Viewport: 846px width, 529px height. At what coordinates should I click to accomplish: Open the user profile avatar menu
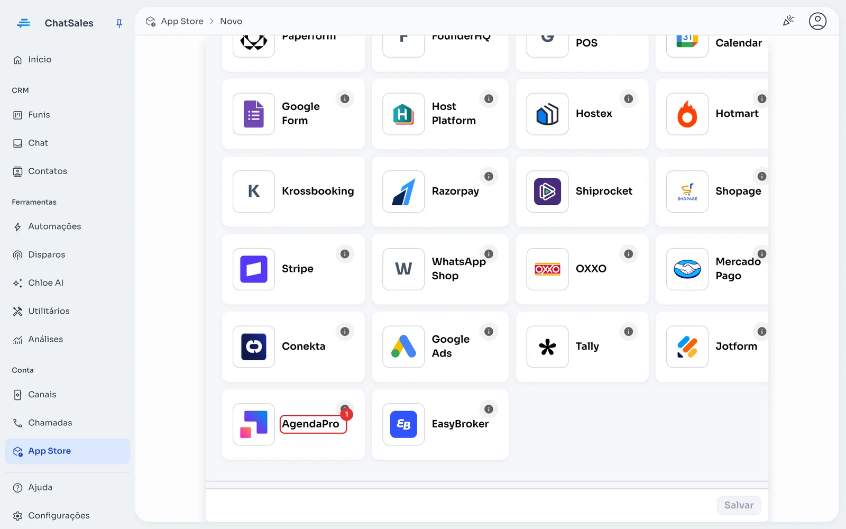point(817,21)
